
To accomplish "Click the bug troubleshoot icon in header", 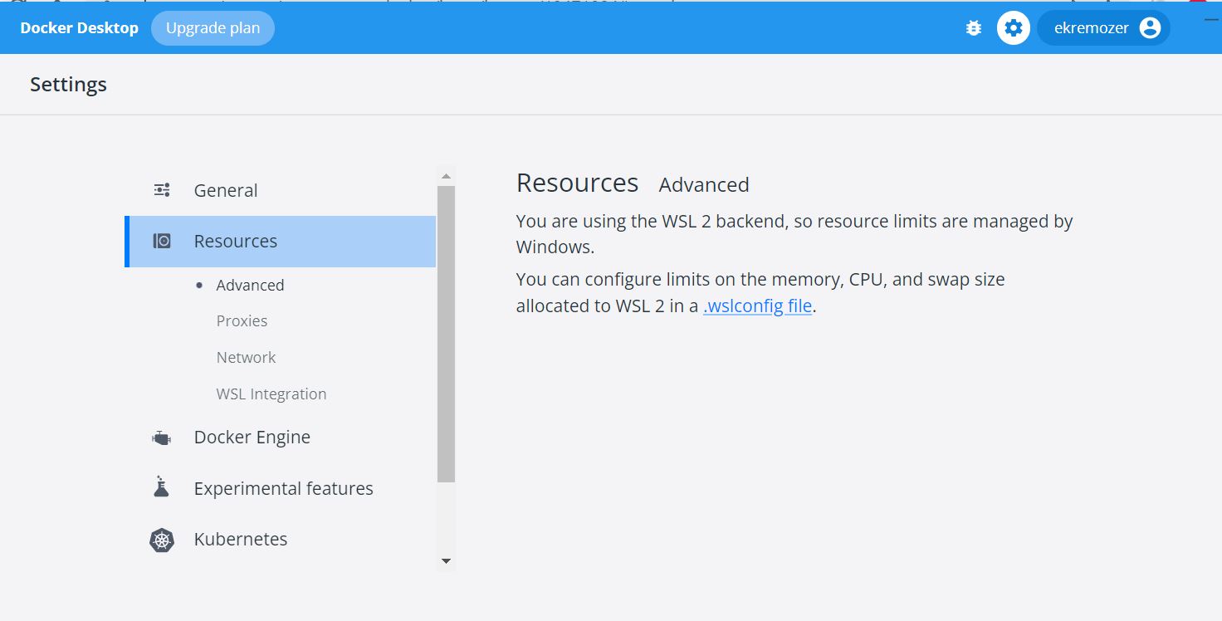I will (974, 28).
